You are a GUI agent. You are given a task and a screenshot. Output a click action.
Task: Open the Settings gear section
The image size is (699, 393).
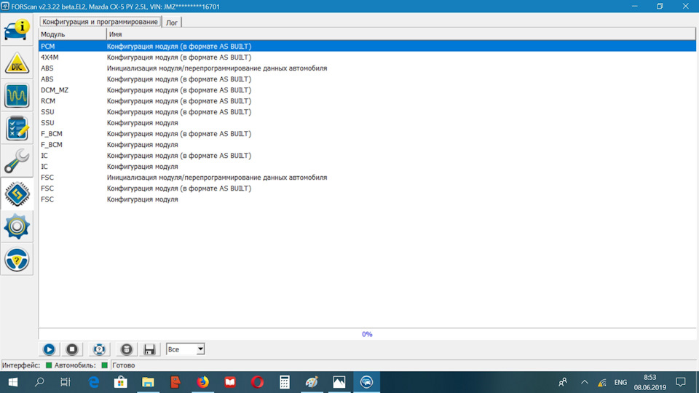pos(17,226)
